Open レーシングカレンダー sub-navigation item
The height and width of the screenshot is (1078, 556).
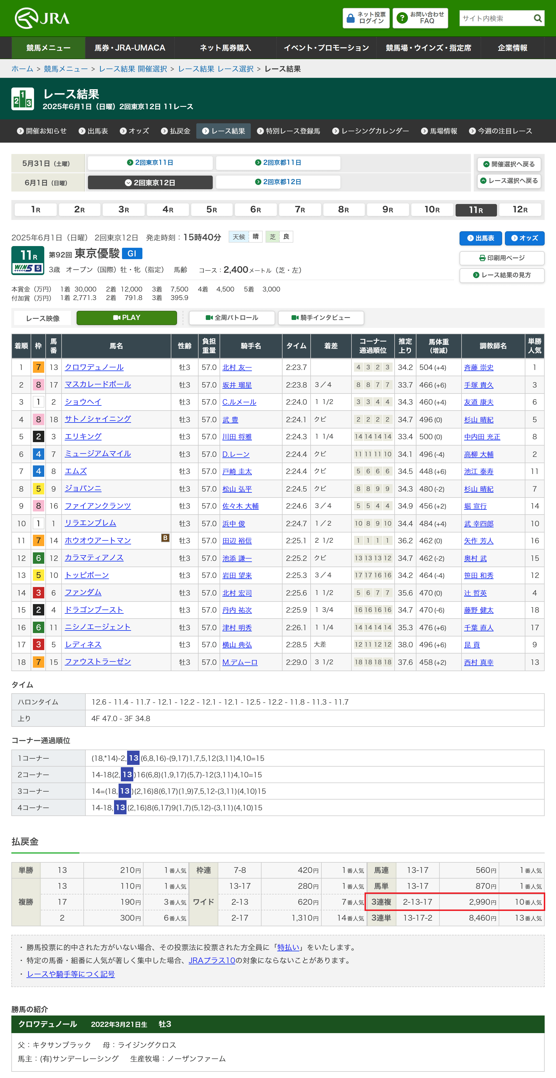tap(370, 131)
